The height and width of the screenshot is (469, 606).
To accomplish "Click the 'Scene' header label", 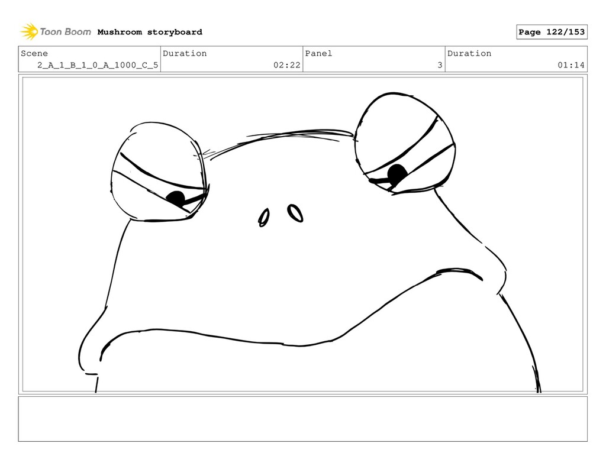I will [x=34, y=53].
